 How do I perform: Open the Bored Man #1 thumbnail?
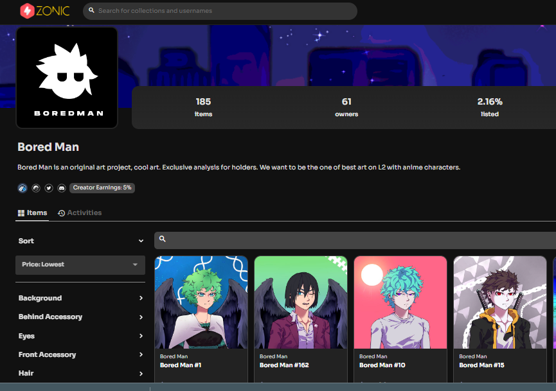(201, 302)
